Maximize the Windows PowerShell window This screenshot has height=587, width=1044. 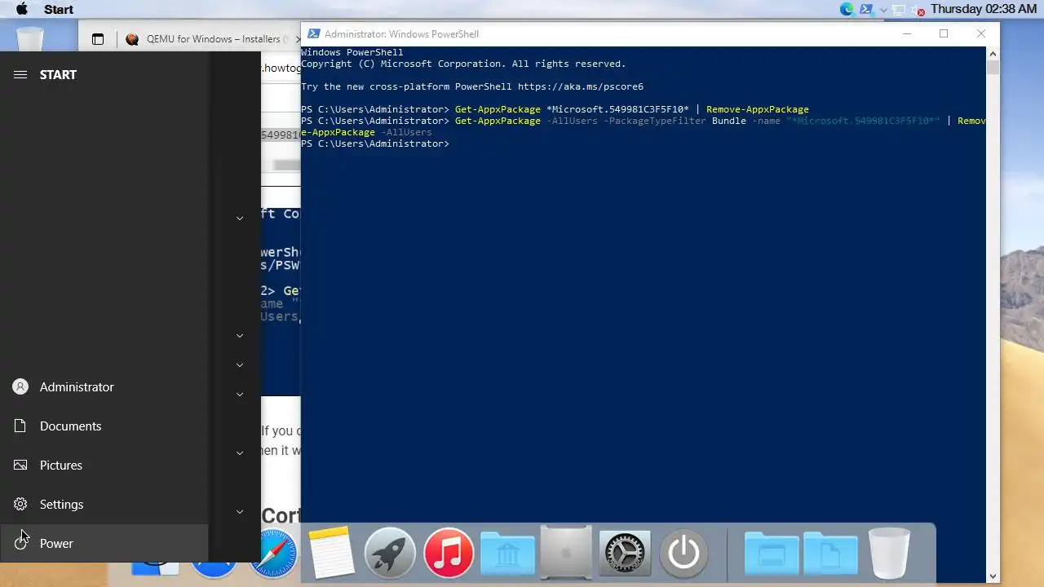944,33
